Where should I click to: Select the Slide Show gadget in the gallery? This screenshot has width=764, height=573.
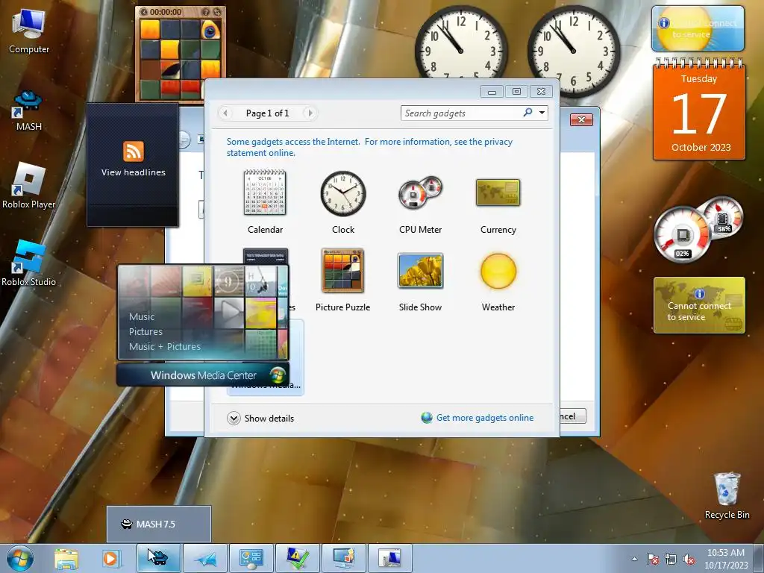point(420,281)
